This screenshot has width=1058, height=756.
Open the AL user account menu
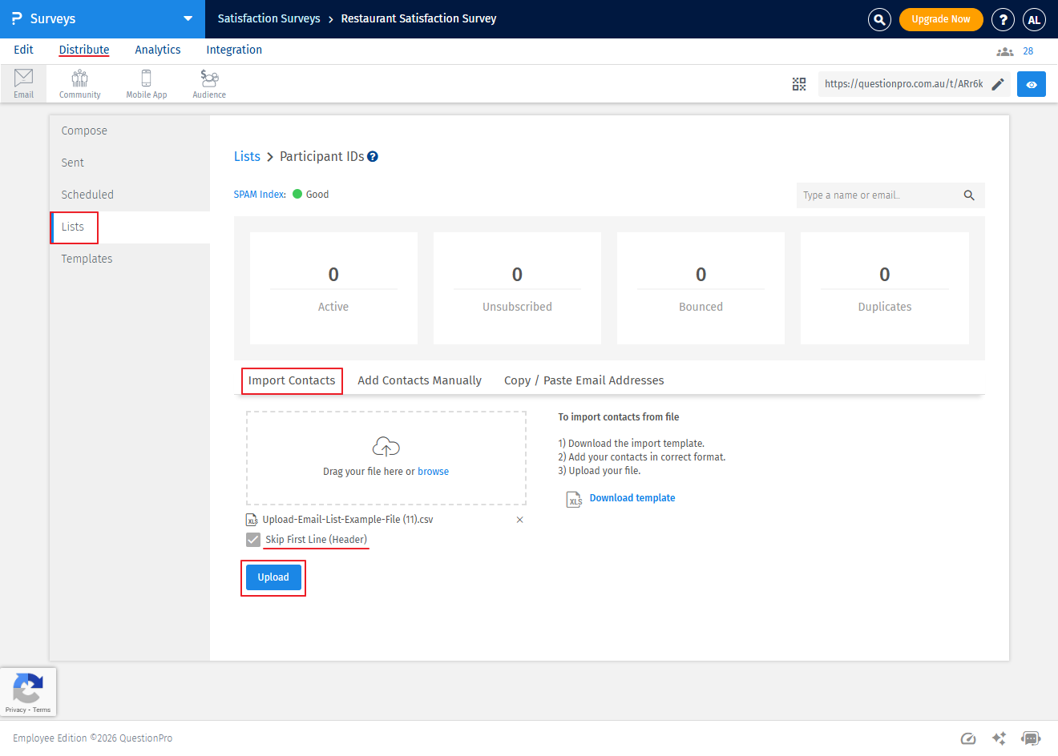[1034, 19]
